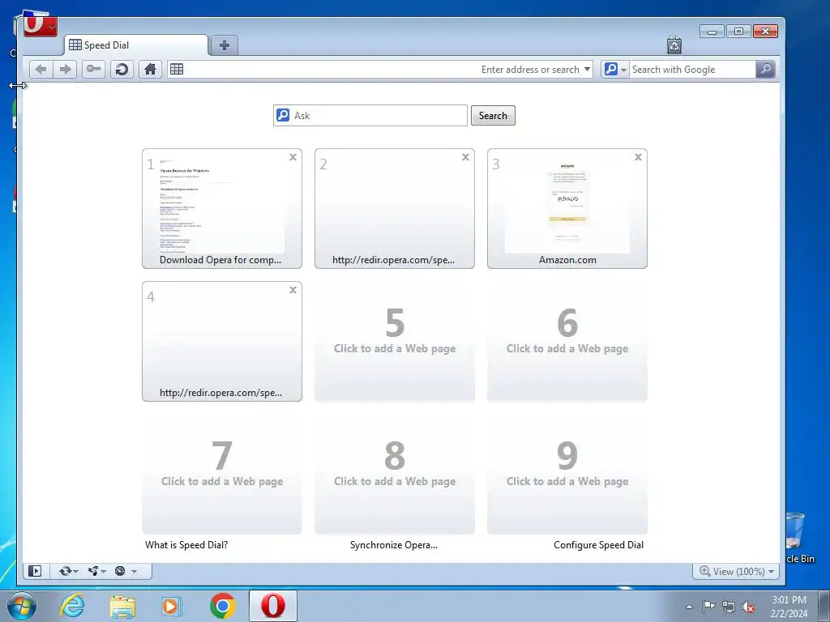830x622 pixels.
Task: Click the Opera taskbar button
Action: [x=273, y=606]
